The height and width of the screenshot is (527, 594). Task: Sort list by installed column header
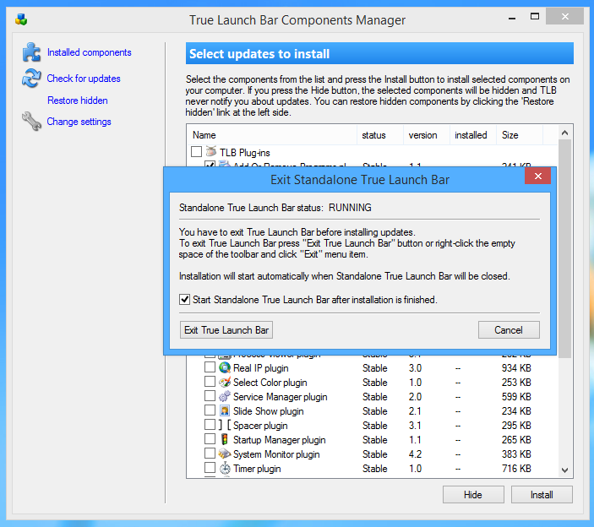point(473,135)
